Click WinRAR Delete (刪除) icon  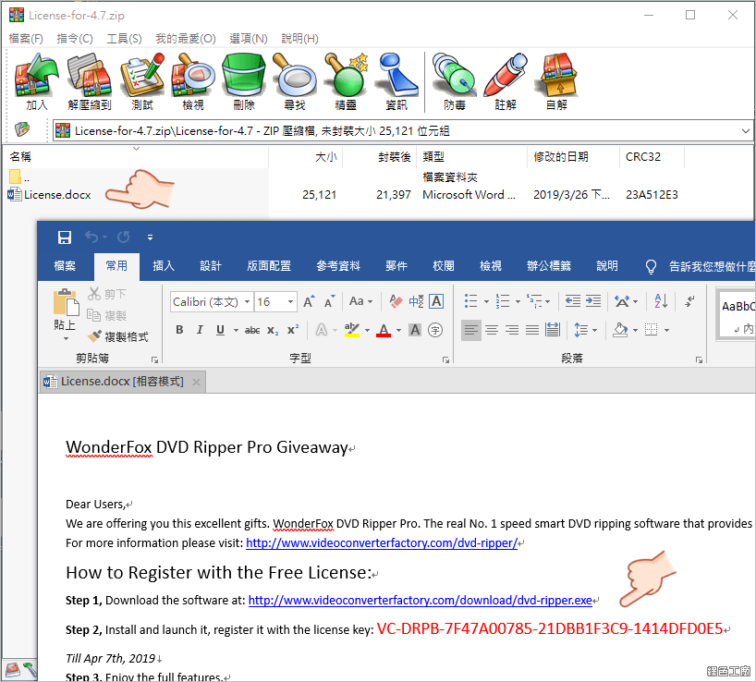click(244, 81)
